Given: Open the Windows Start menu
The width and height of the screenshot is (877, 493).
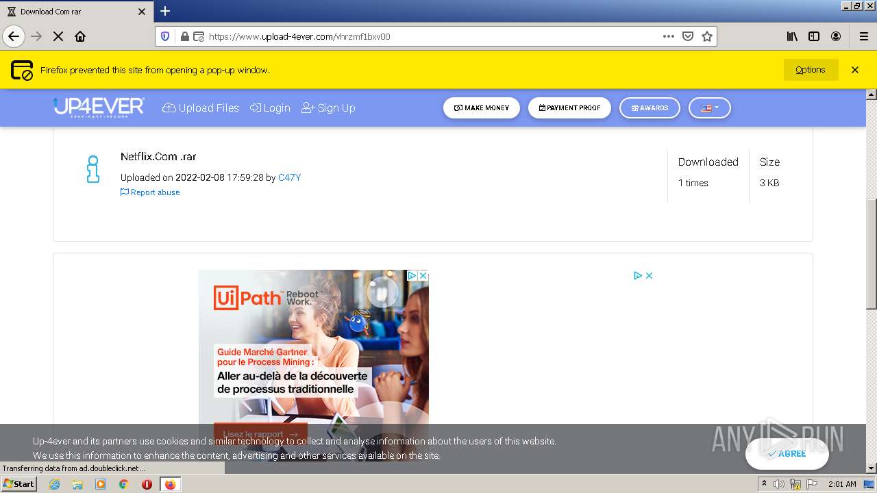Looking at the screenshot, I should tap(18, 484).
